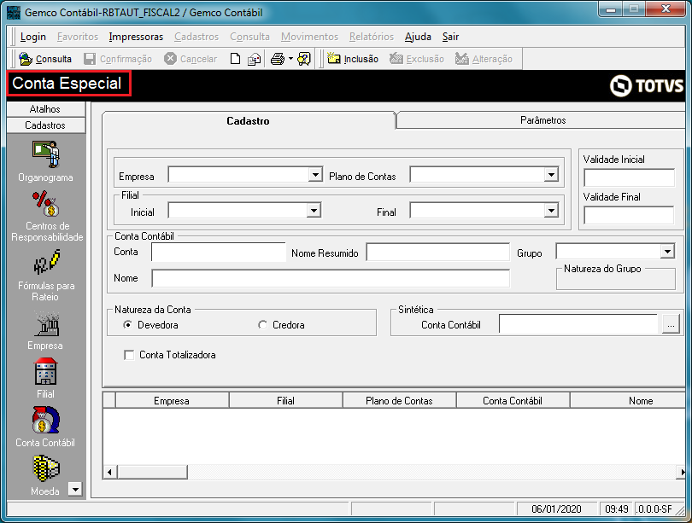Switch to the Parâmetros tab
Image resolution: width=692 pixels, height=523 pixels.
point(542,119)
